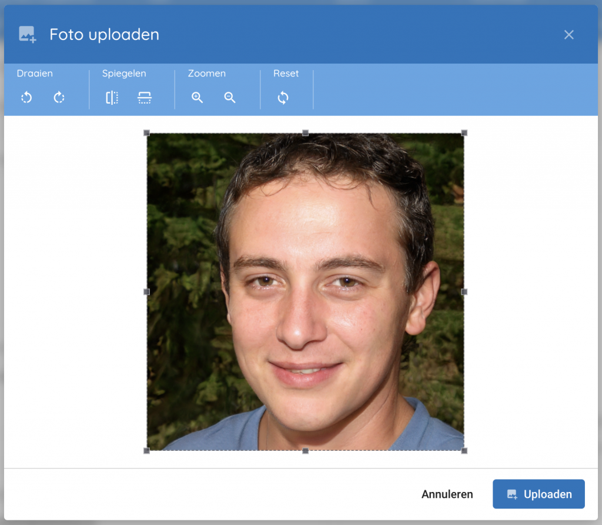The image size is (602, 525).
Task: Click the Annuleren button
Action: coord(447,494)
